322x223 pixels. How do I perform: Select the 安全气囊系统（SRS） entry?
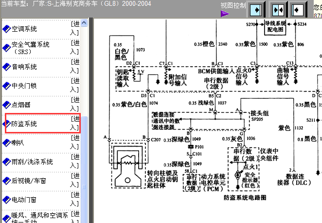tap(30, 48)
